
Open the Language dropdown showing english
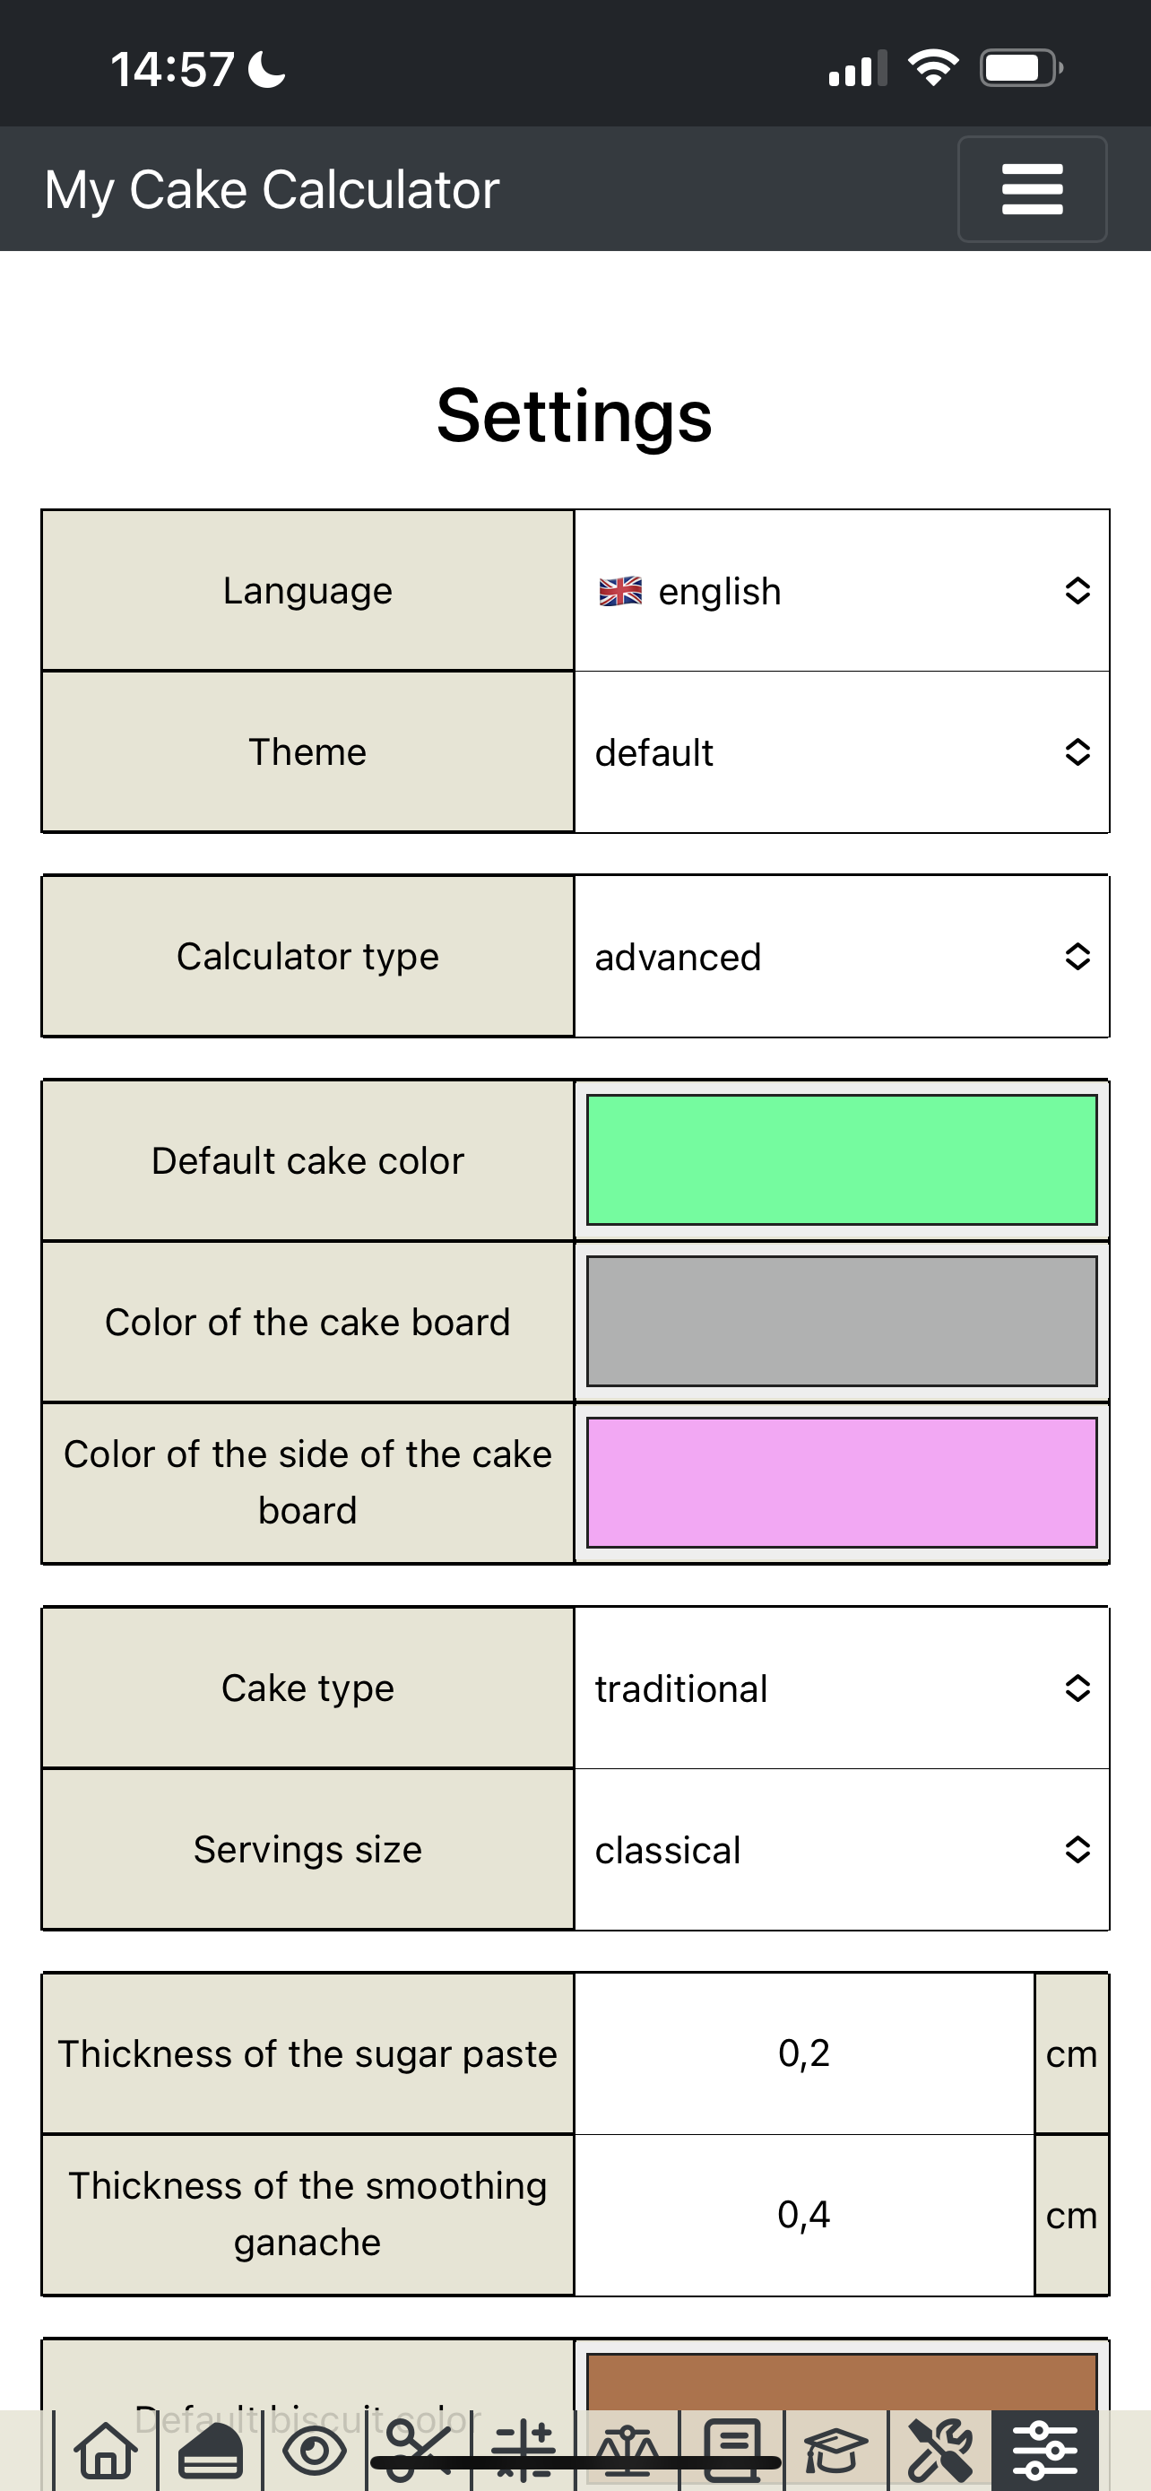pyautogui.click(x=842, y=591)
